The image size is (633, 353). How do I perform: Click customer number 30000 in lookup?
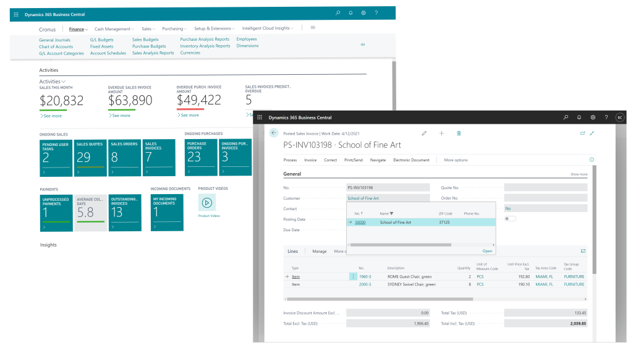tap(360, 222)
